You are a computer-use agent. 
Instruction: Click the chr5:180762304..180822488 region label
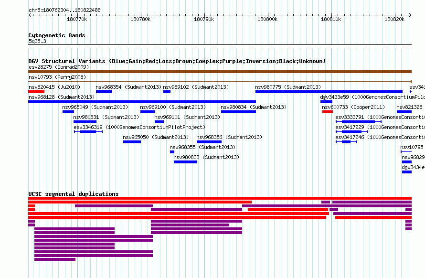(x=64, y=10)
